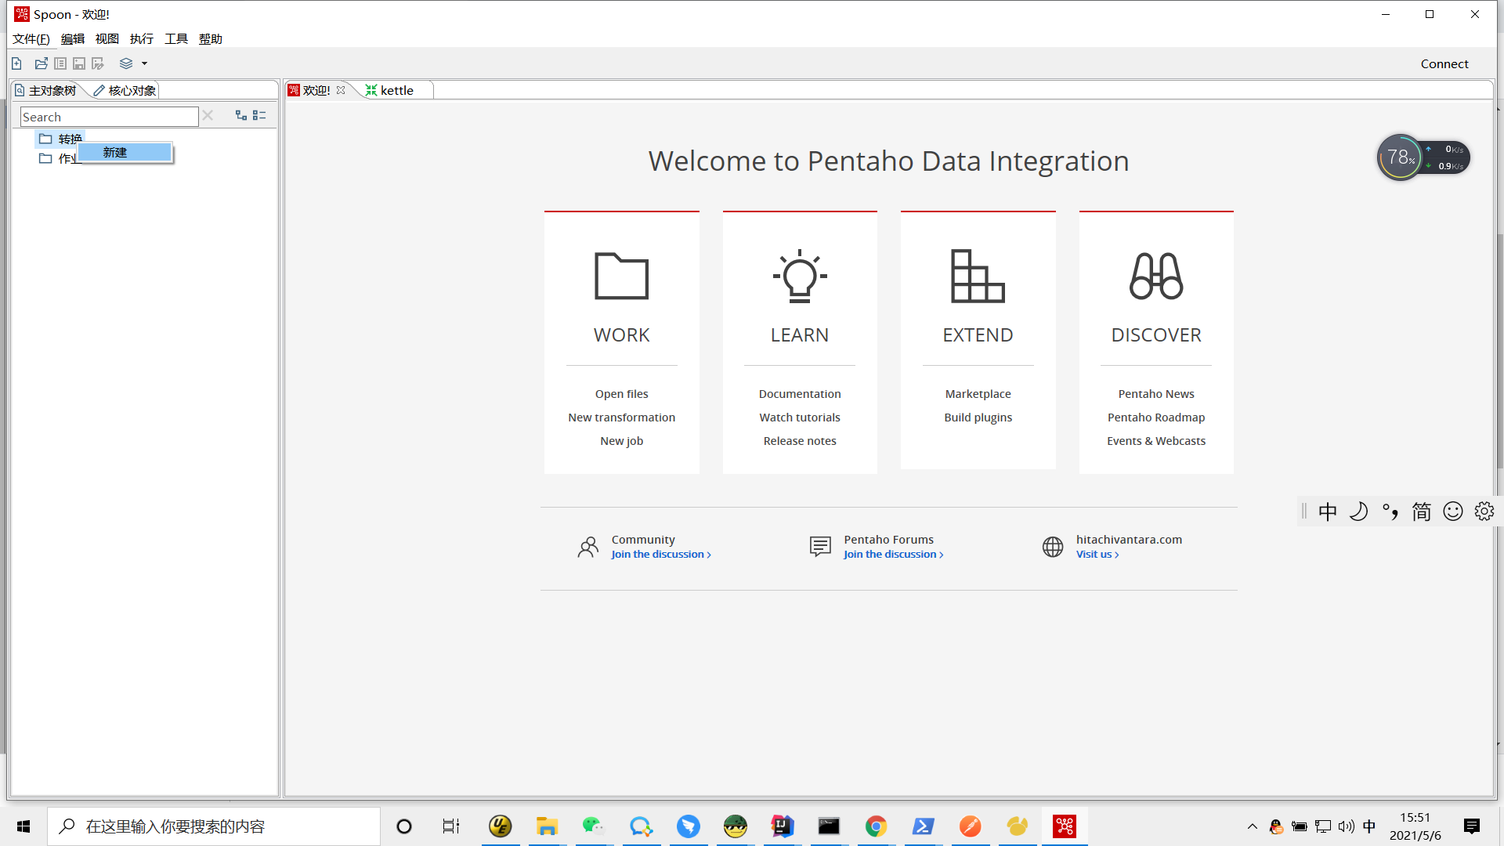Click the hitachivantara globe icon
This screenshot has width=1504, height=846.
click(1053, 547)
